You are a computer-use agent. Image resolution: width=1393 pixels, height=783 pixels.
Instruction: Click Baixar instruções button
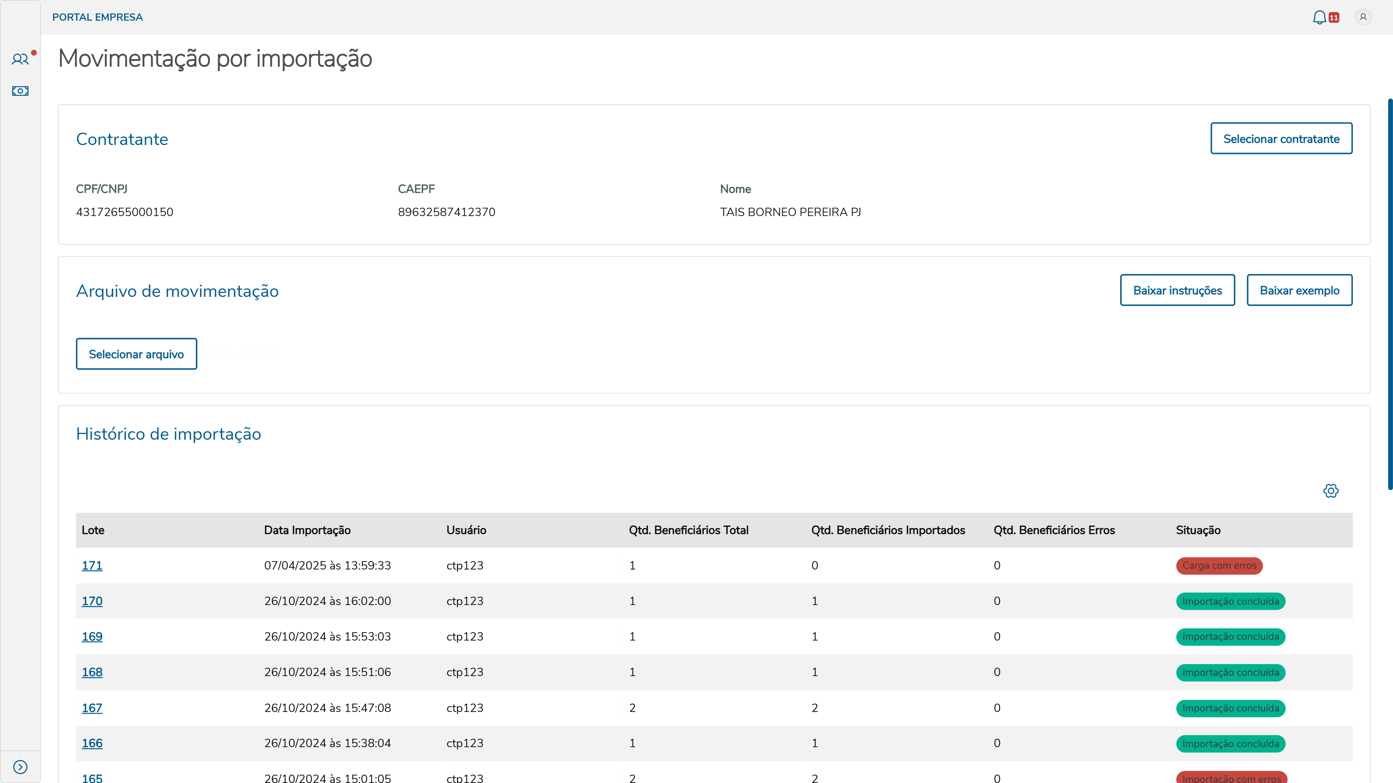point(1177,290)
